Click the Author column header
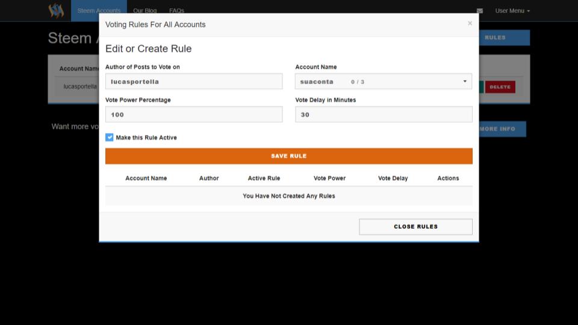This screenshot has height=325, width=578. tap(209, 178)
